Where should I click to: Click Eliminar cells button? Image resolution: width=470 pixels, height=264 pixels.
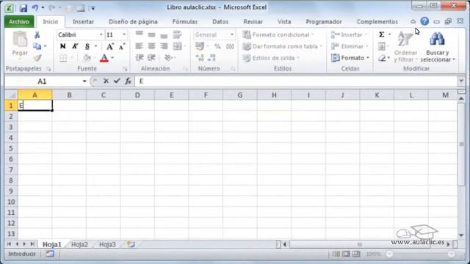[350, 46]
